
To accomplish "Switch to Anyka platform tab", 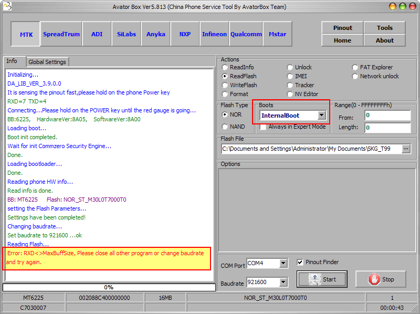I will [x=155, y=34].
